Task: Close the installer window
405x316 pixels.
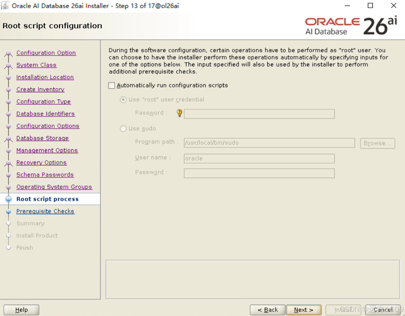Action: tap(394, 6)
